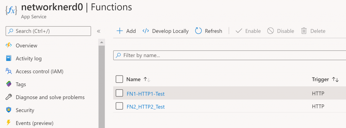The image size is (346, 128).
Task: Click the Delete button label
Action: point(318,31)
